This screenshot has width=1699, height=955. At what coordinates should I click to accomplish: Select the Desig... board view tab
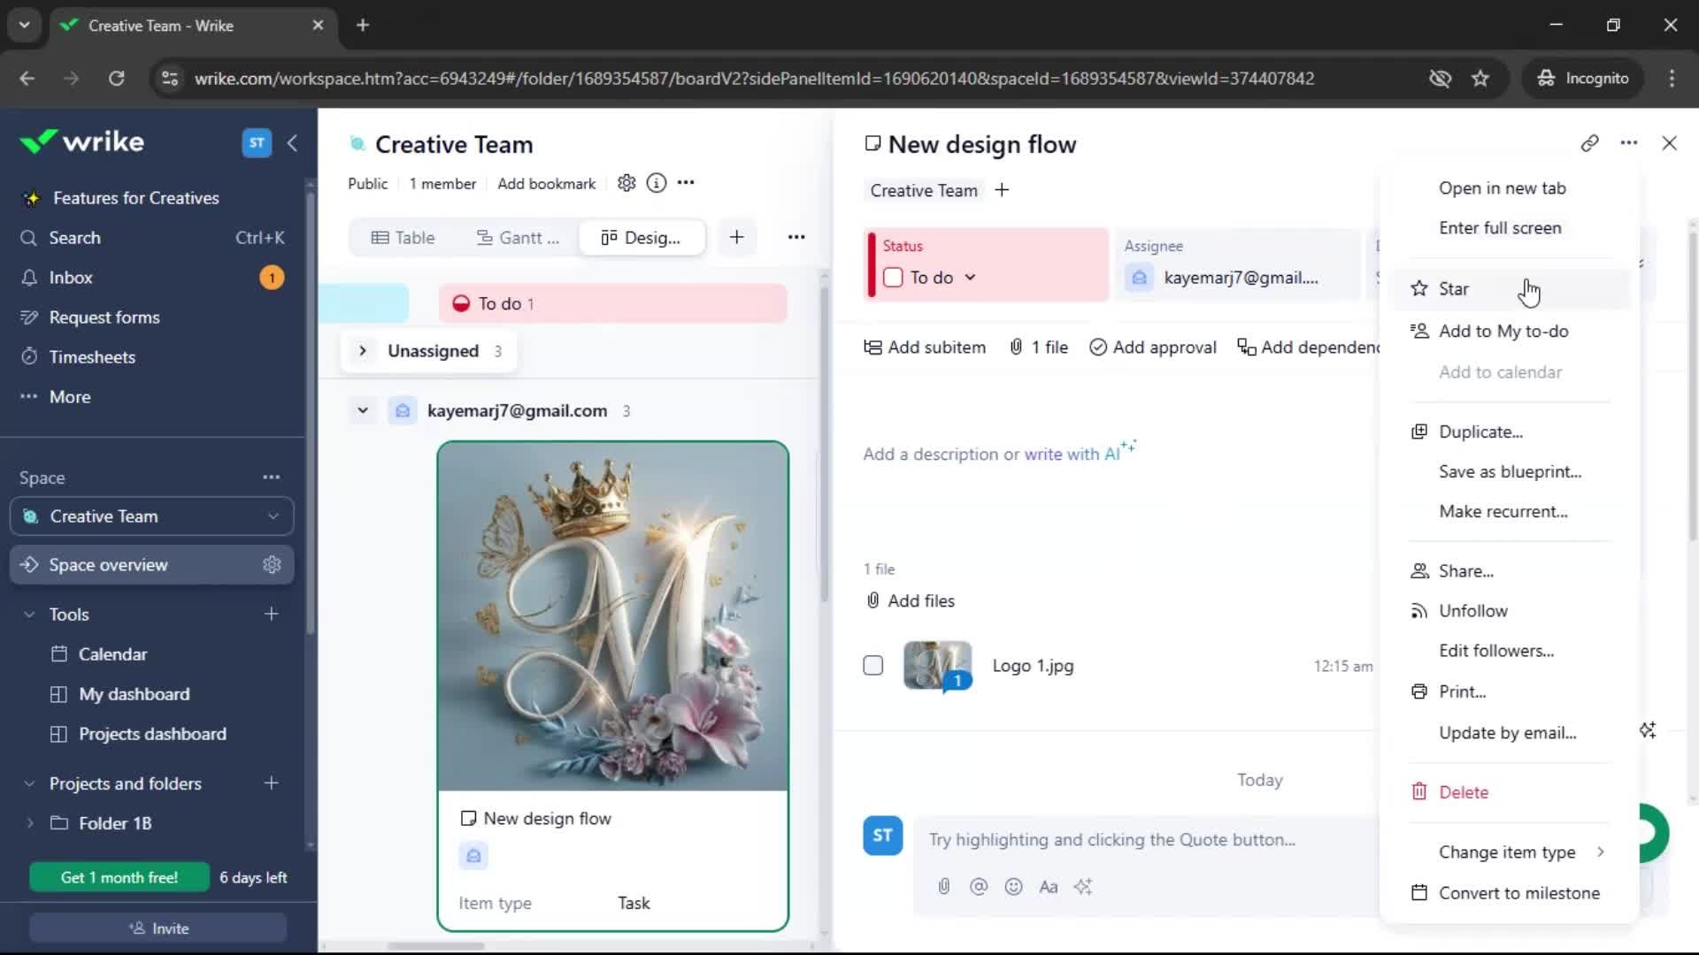pyautogui.click(x=642, y=238)
